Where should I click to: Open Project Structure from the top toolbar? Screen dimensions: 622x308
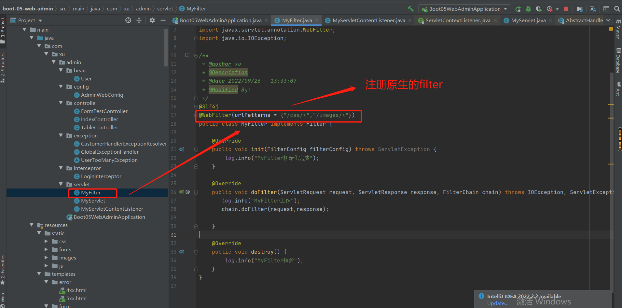pyautogui.click(x=580, y=9)
